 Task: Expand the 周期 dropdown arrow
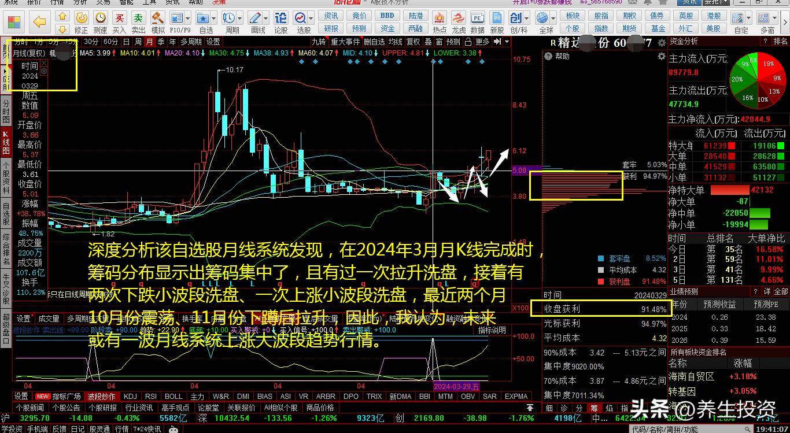point(240,18)
